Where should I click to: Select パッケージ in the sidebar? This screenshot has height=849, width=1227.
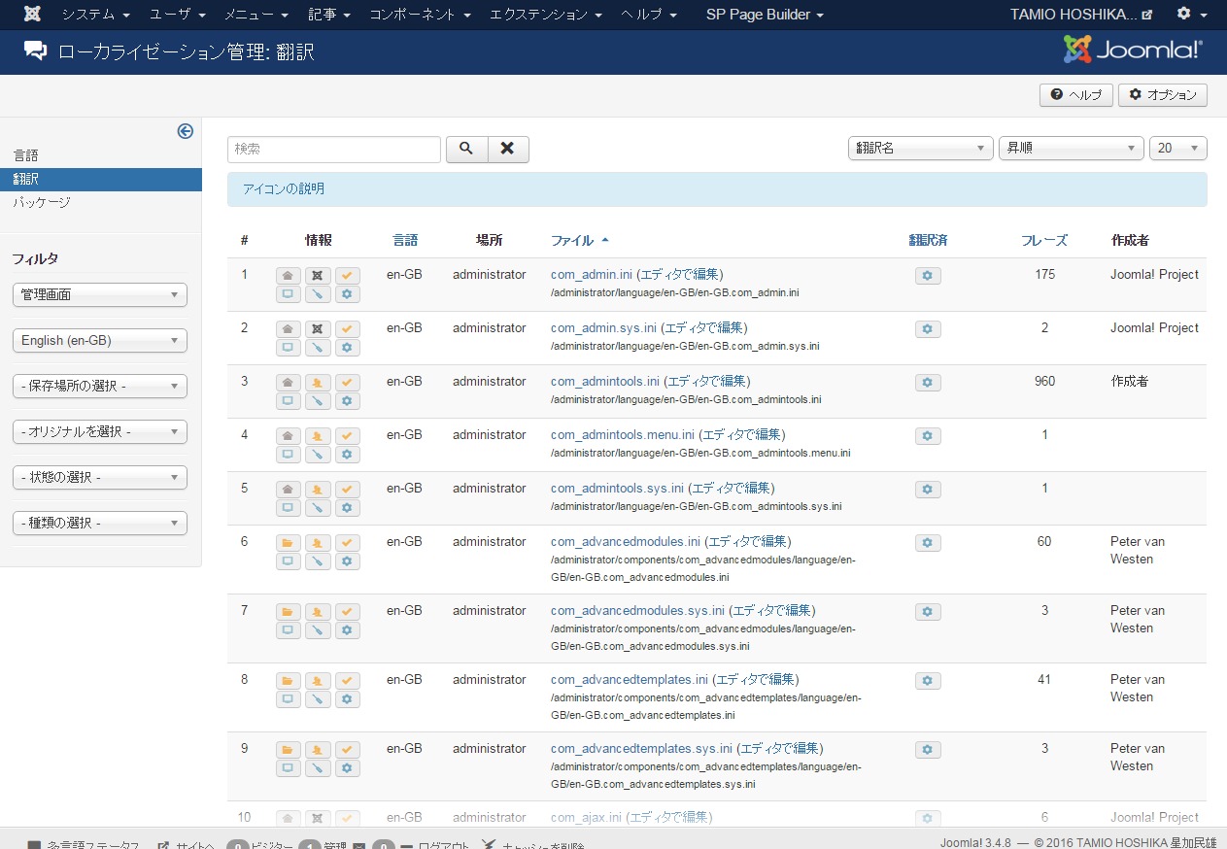42,202
